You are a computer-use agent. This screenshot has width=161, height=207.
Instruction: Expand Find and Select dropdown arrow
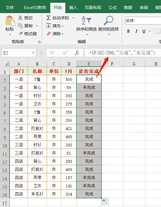pos(109,35)
